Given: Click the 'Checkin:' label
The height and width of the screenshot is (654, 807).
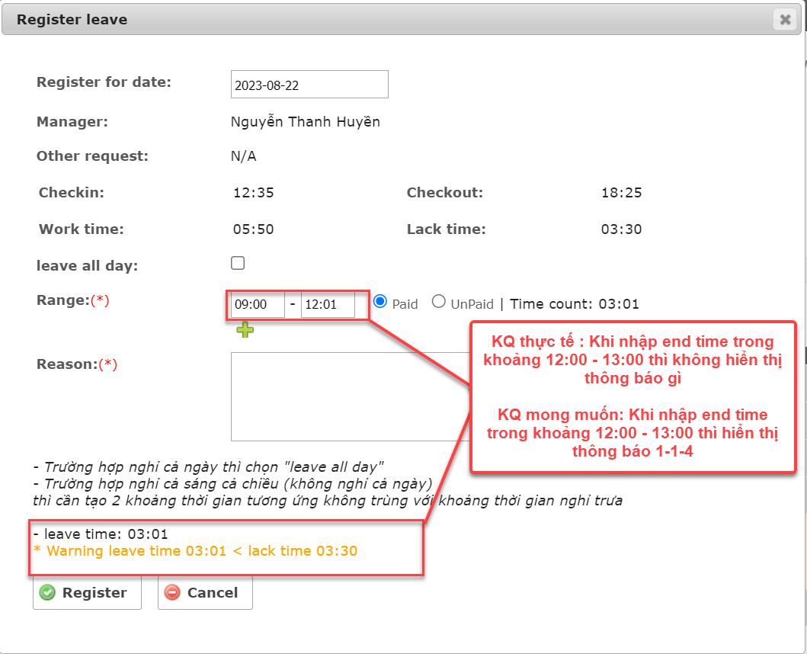Looking at the screenshot, I should pos(72,193).
